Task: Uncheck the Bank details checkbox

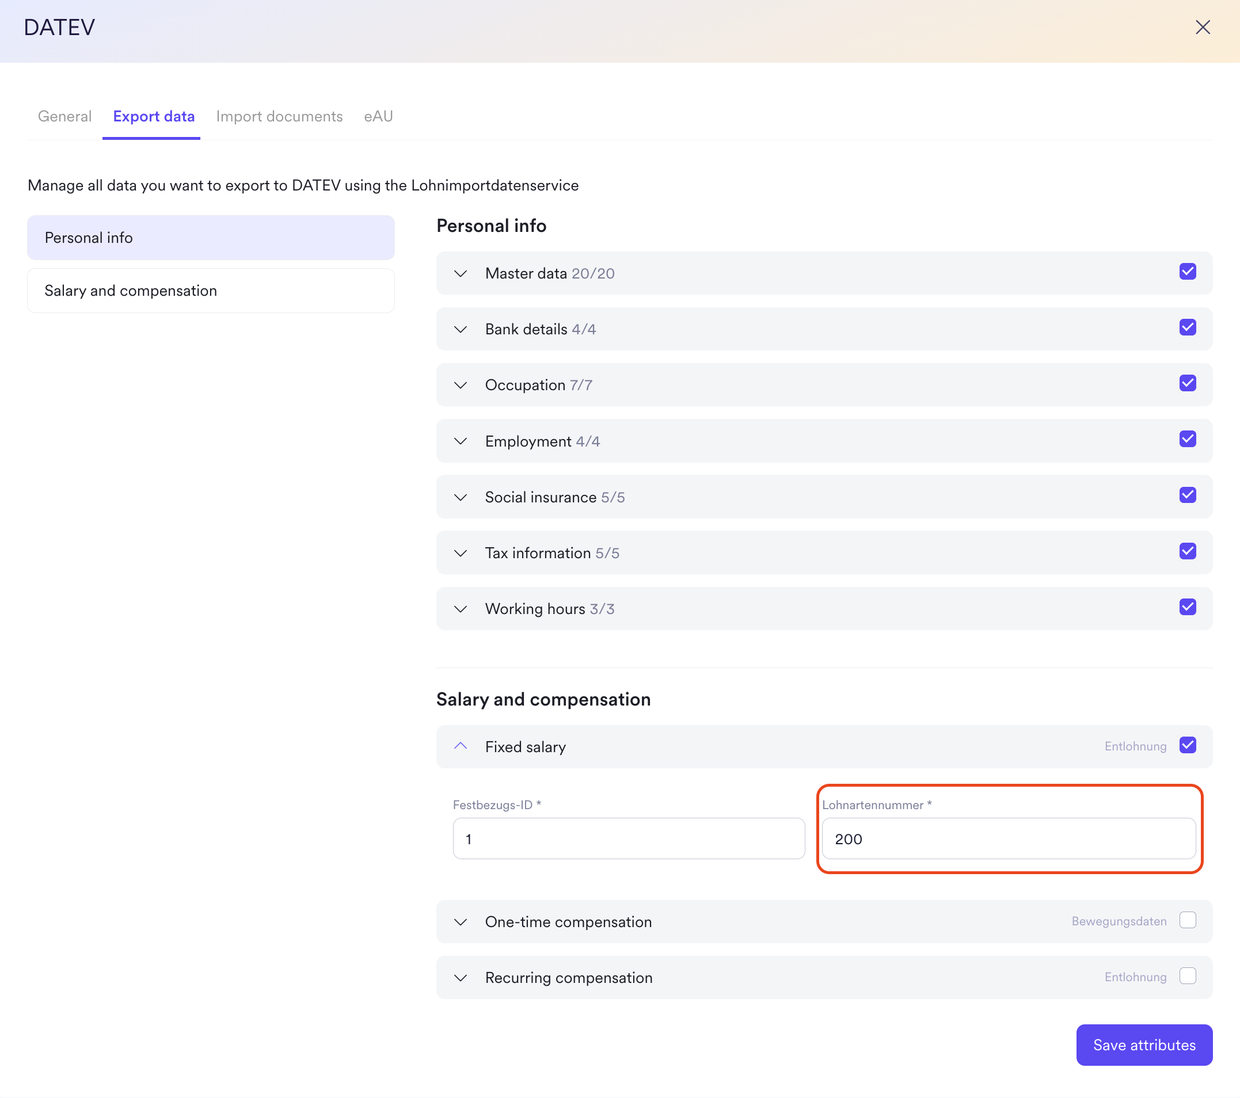Action: [1187, 327]
